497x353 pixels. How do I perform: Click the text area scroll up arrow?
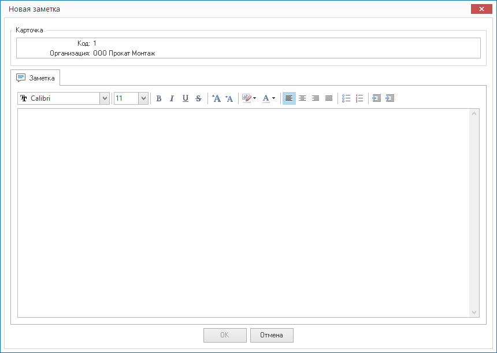[474, 113]
